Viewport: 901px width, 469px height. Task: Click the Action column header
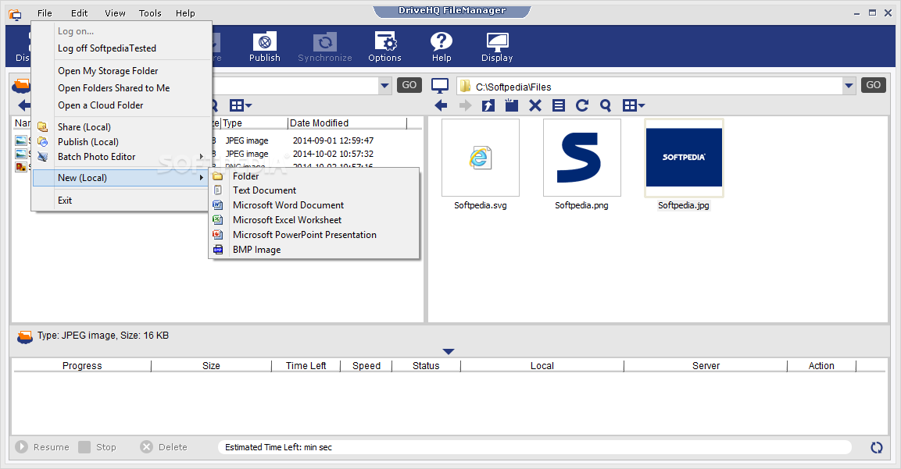[822, 366]
